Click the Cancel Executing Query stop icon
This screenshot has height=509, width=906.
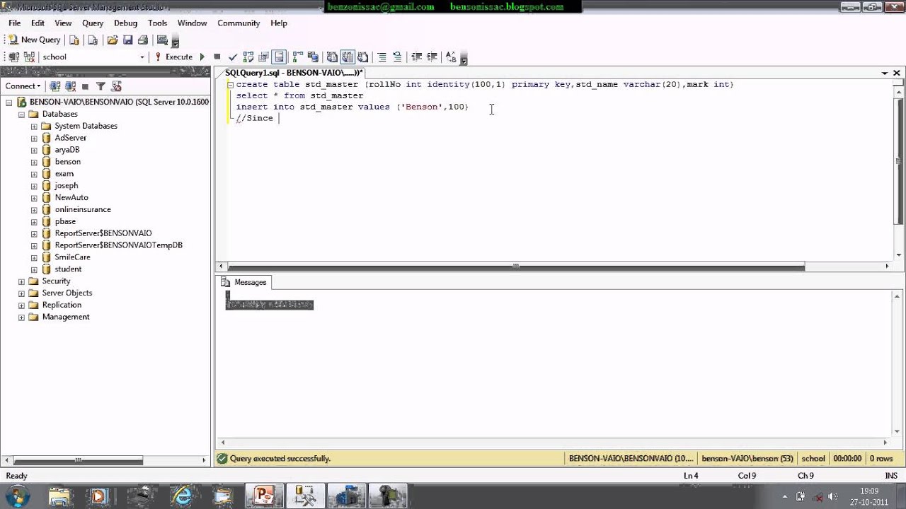tap(217, 57)
